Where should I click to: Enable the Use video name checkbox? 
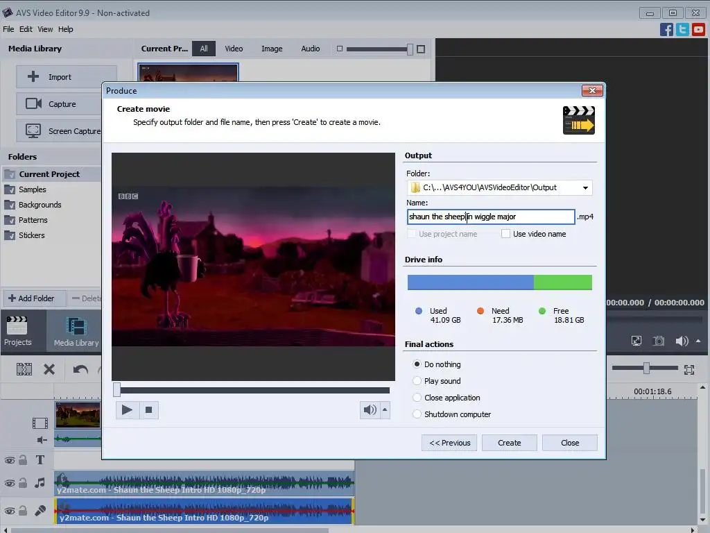pyautogui.click(x=505, y=234)
